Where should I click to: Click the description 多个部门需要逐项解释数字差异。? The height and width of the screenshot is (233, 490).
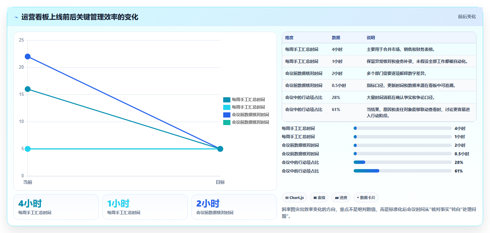[x=397, y=74]
